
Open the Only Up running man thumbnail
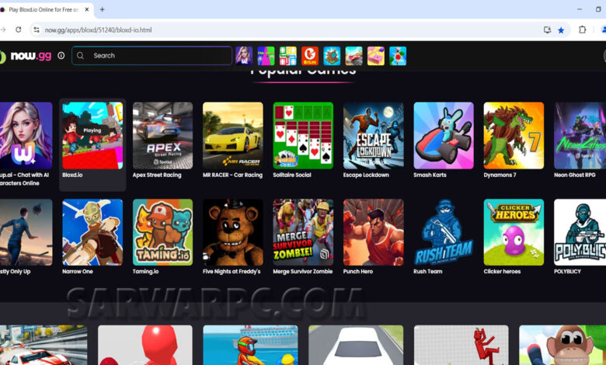click(x=26, y=232)
